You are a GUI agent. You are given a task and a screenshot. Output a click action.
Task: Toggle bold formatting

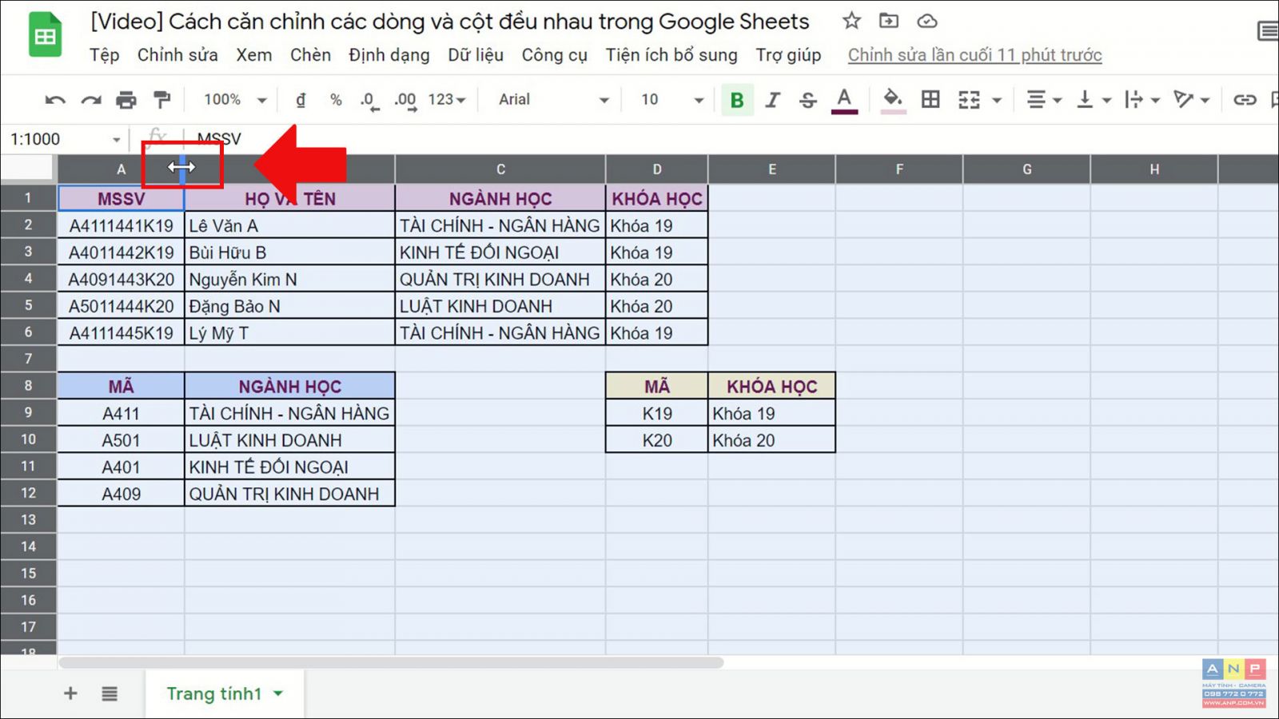coord(737,100)
